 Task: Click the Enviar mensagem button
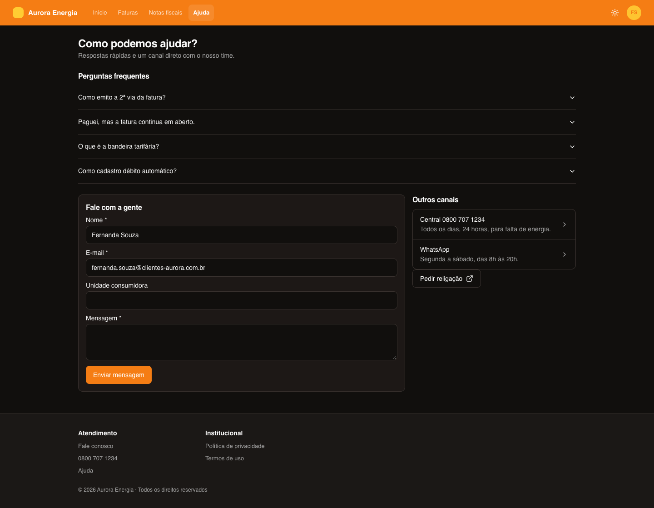119,375
